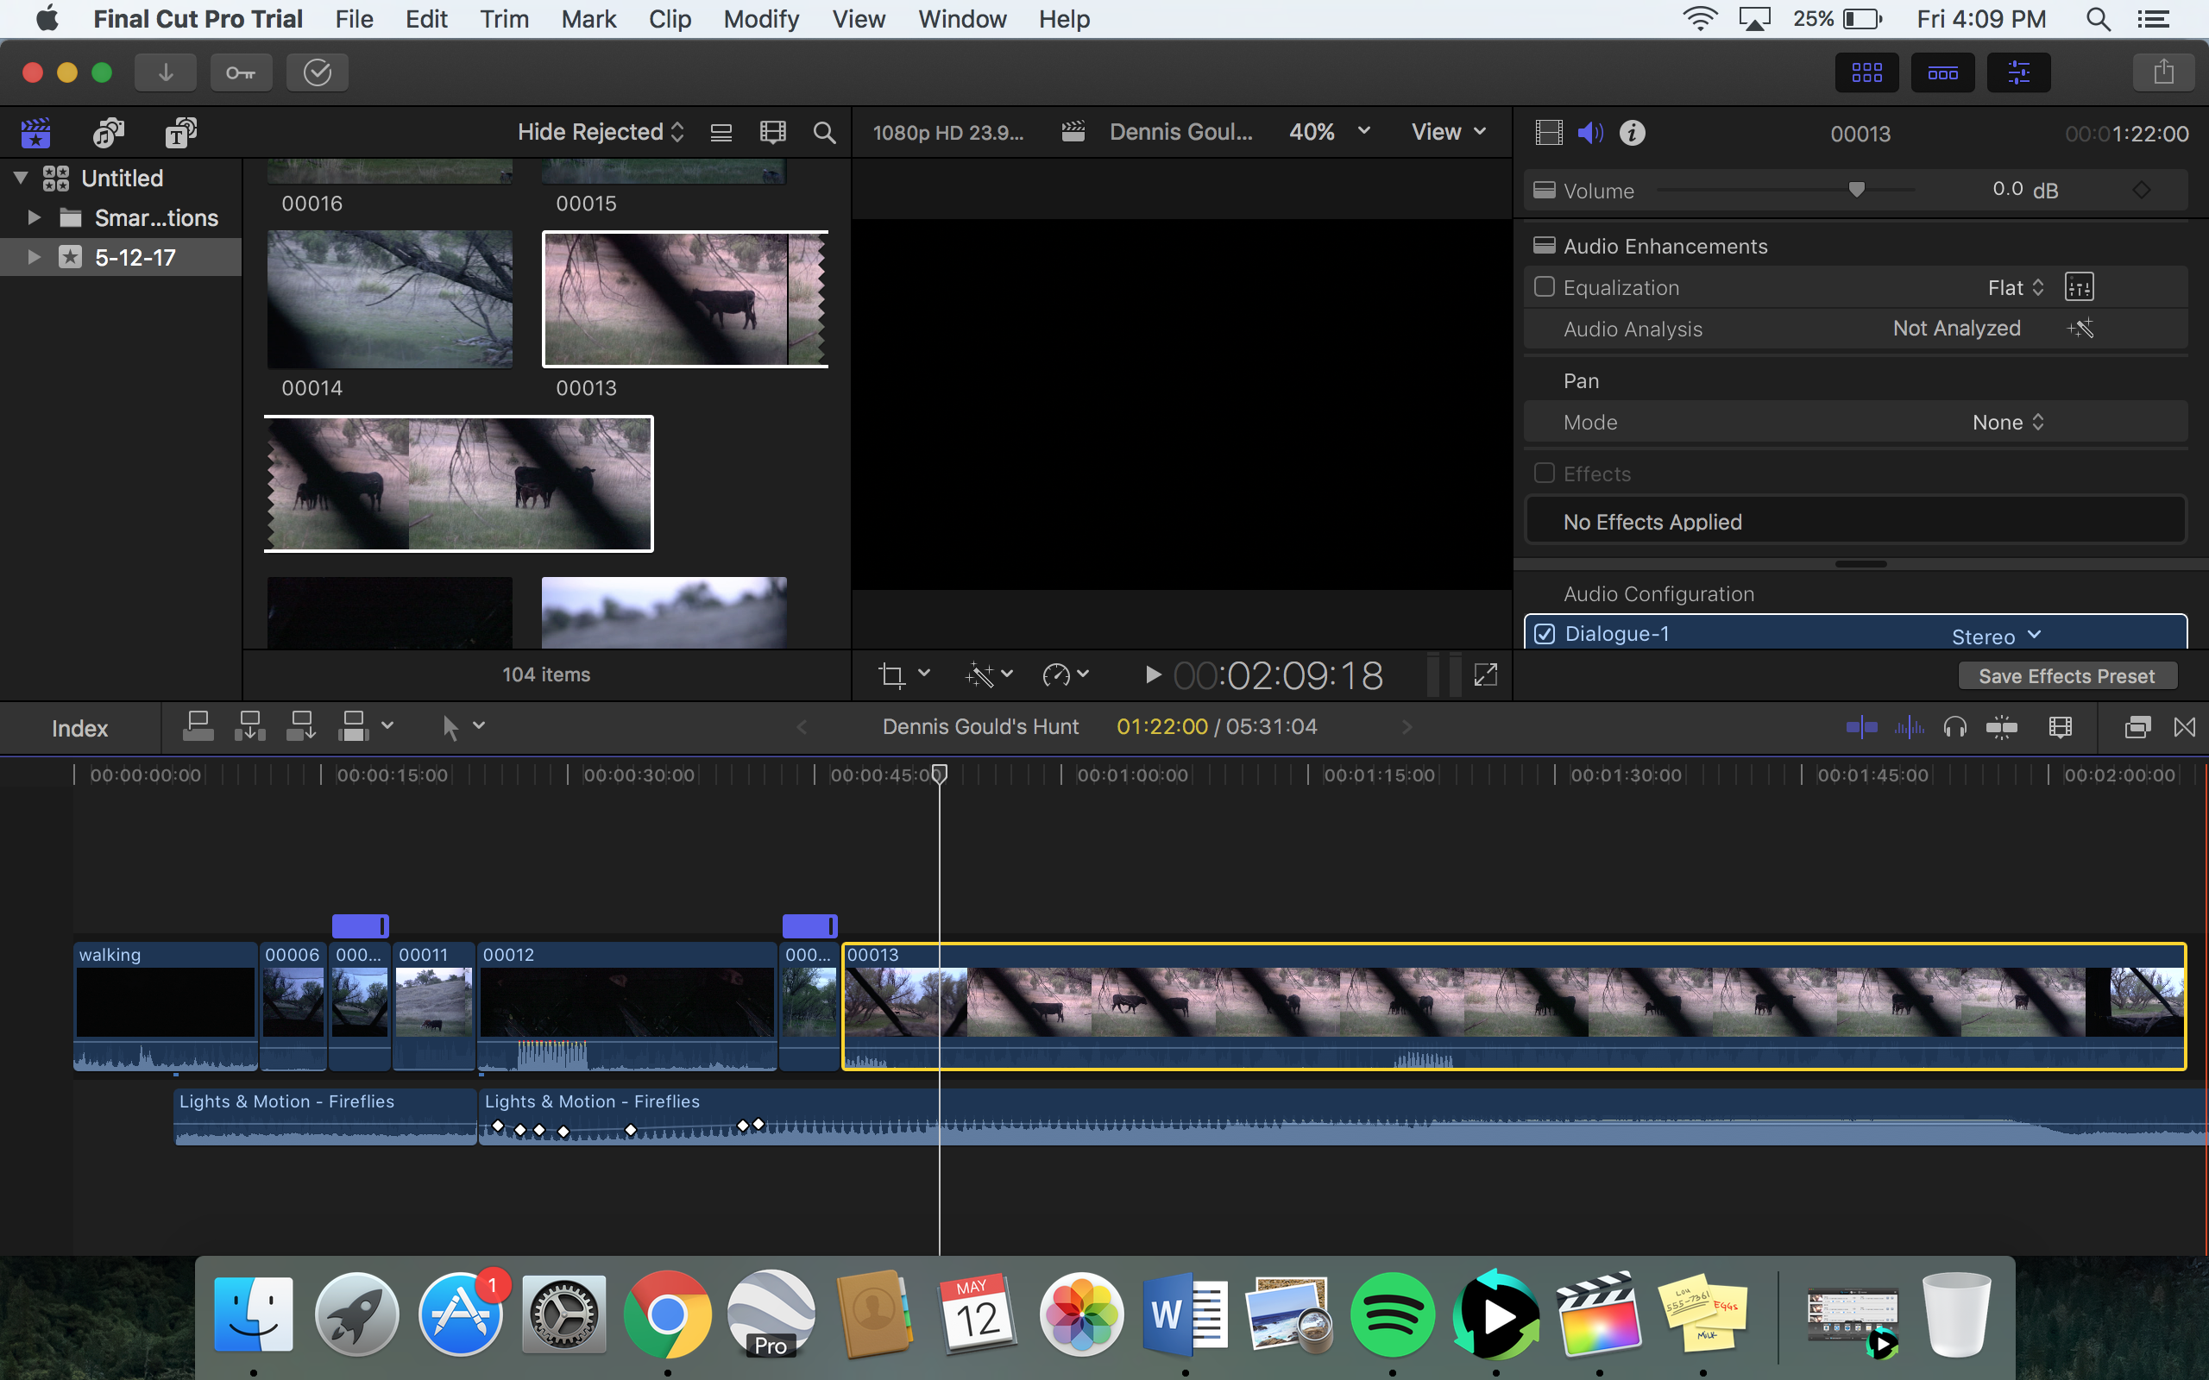Image resolution: width=2209 pixels, height=1380 pixels.
Task: Click the Share export icon
Action: point(2162,72)
